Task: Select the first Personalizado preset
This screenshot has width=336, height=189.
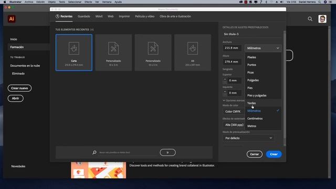Action: point(113,52)
